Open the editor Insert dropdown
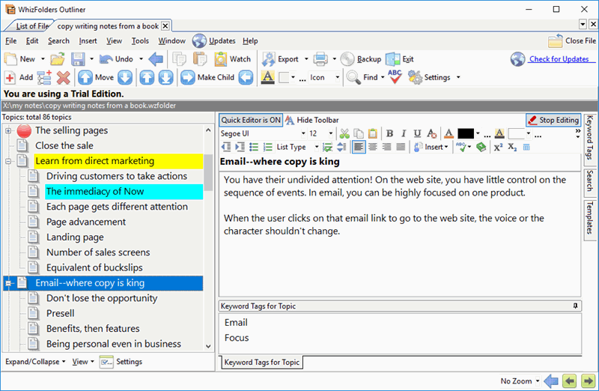Screen dimensions: 599x391 [431, 147]
